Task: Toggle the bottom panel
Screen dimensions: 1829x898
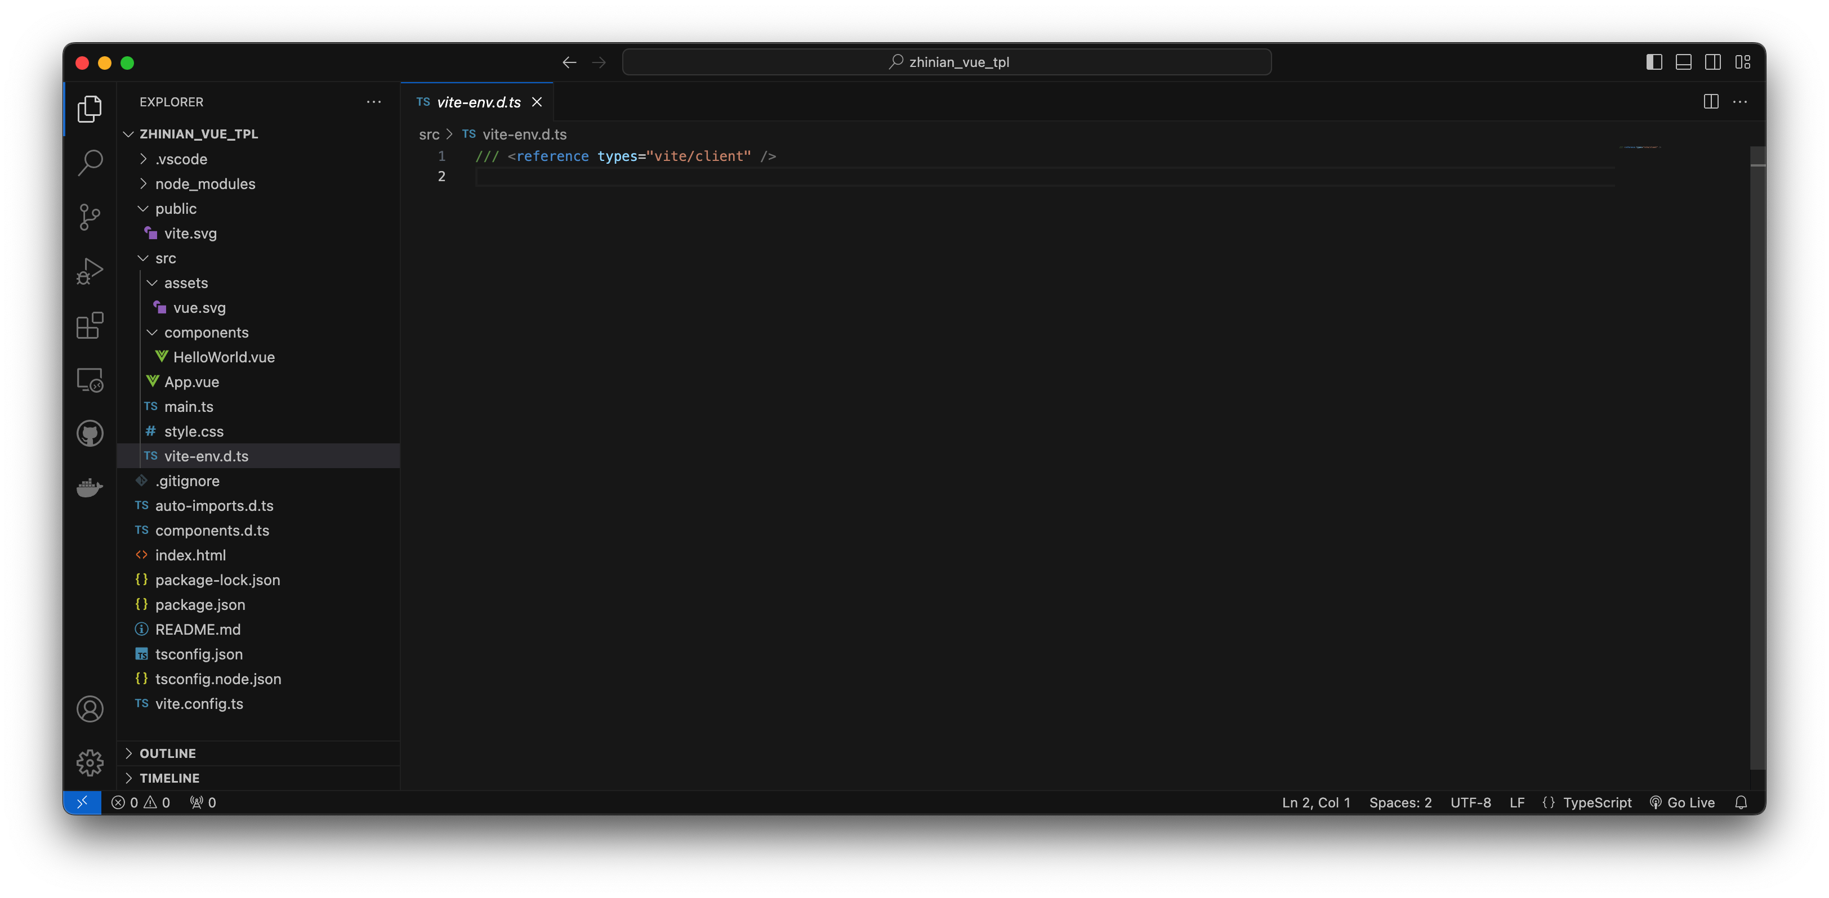Action: [x=1684, y=62]
